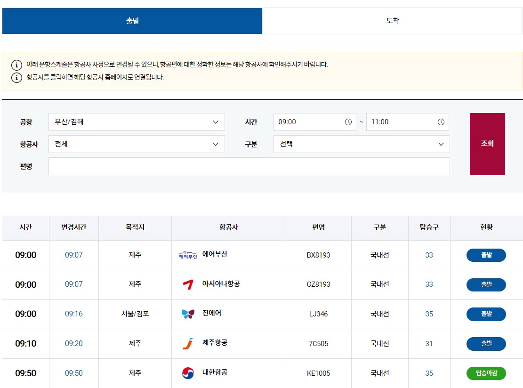Screen dimensions: 523x388
Task: Switch to the 도착 arrivals tab
Action: click(x=392, y=21)
